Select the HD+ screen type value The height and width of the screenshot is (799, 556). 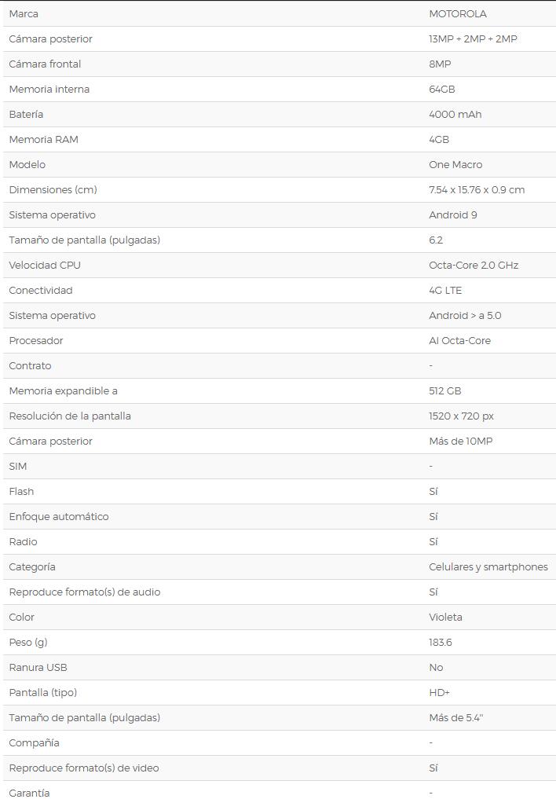pos(439,692)
